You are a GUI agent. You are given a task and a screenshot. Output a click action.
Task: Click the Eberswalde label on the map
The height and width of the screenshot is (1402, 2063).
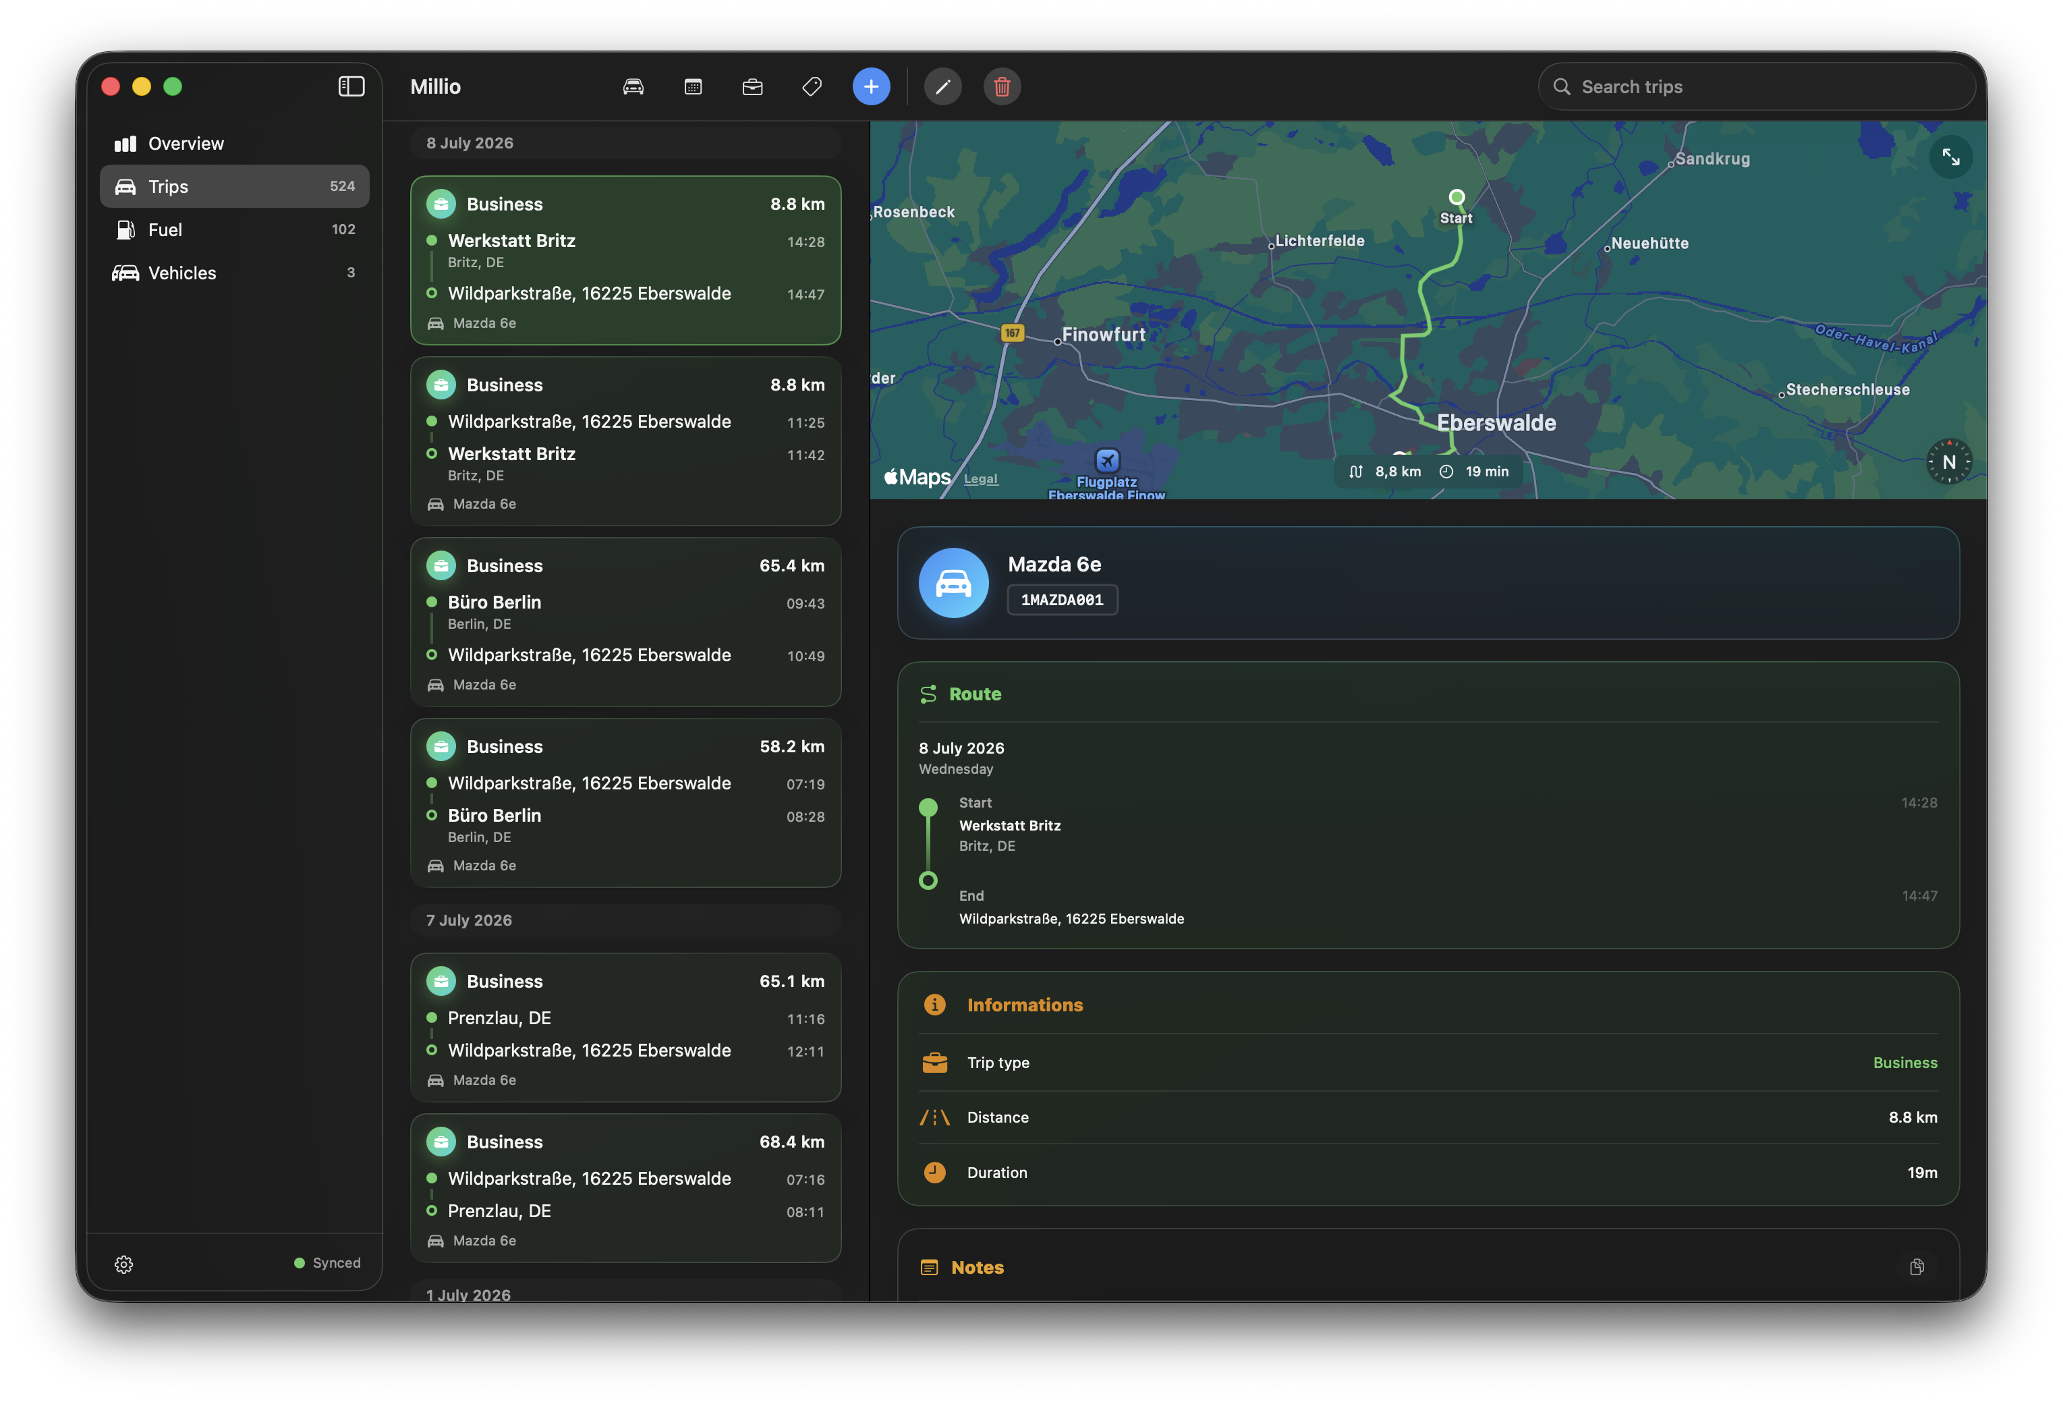[1496, 424]
